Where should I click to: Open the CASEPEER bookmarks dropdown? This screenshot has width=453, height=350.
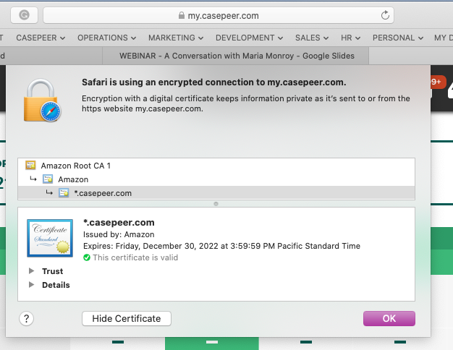[41, 38]
